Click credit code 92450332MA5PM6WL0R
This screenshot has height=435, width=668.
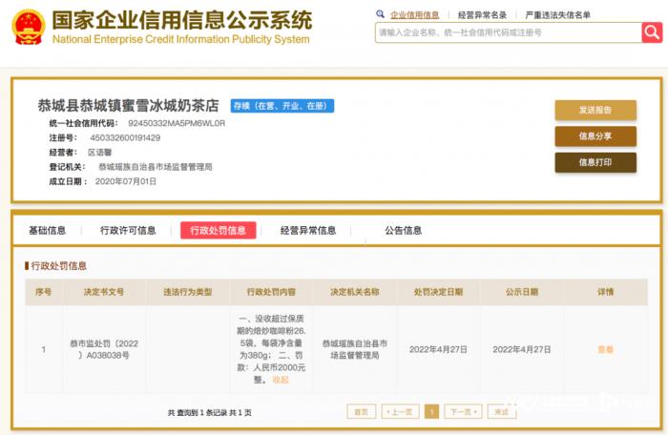[x=177, y=123]
